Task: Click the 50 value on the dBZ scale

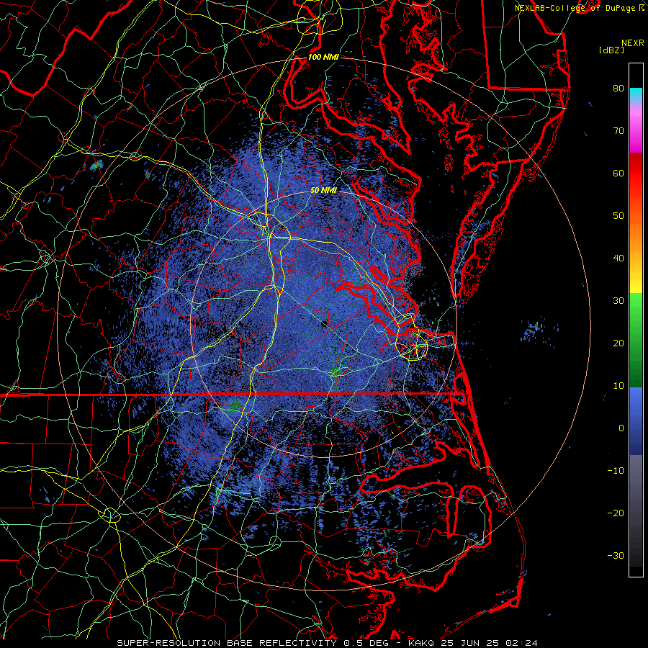Action: (x=618, y=216)
